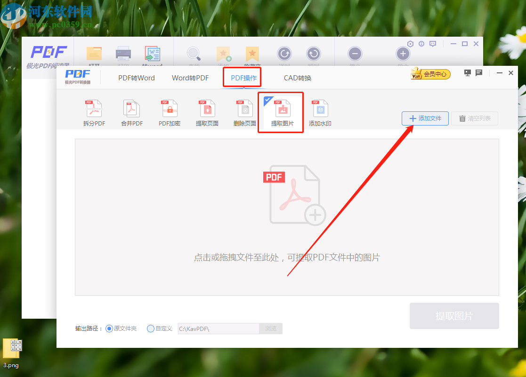Image resolution: width=526 pixels, height=377 pixels.
Task: Click the 添加文件 add file button
Action: tap(425, 118)
